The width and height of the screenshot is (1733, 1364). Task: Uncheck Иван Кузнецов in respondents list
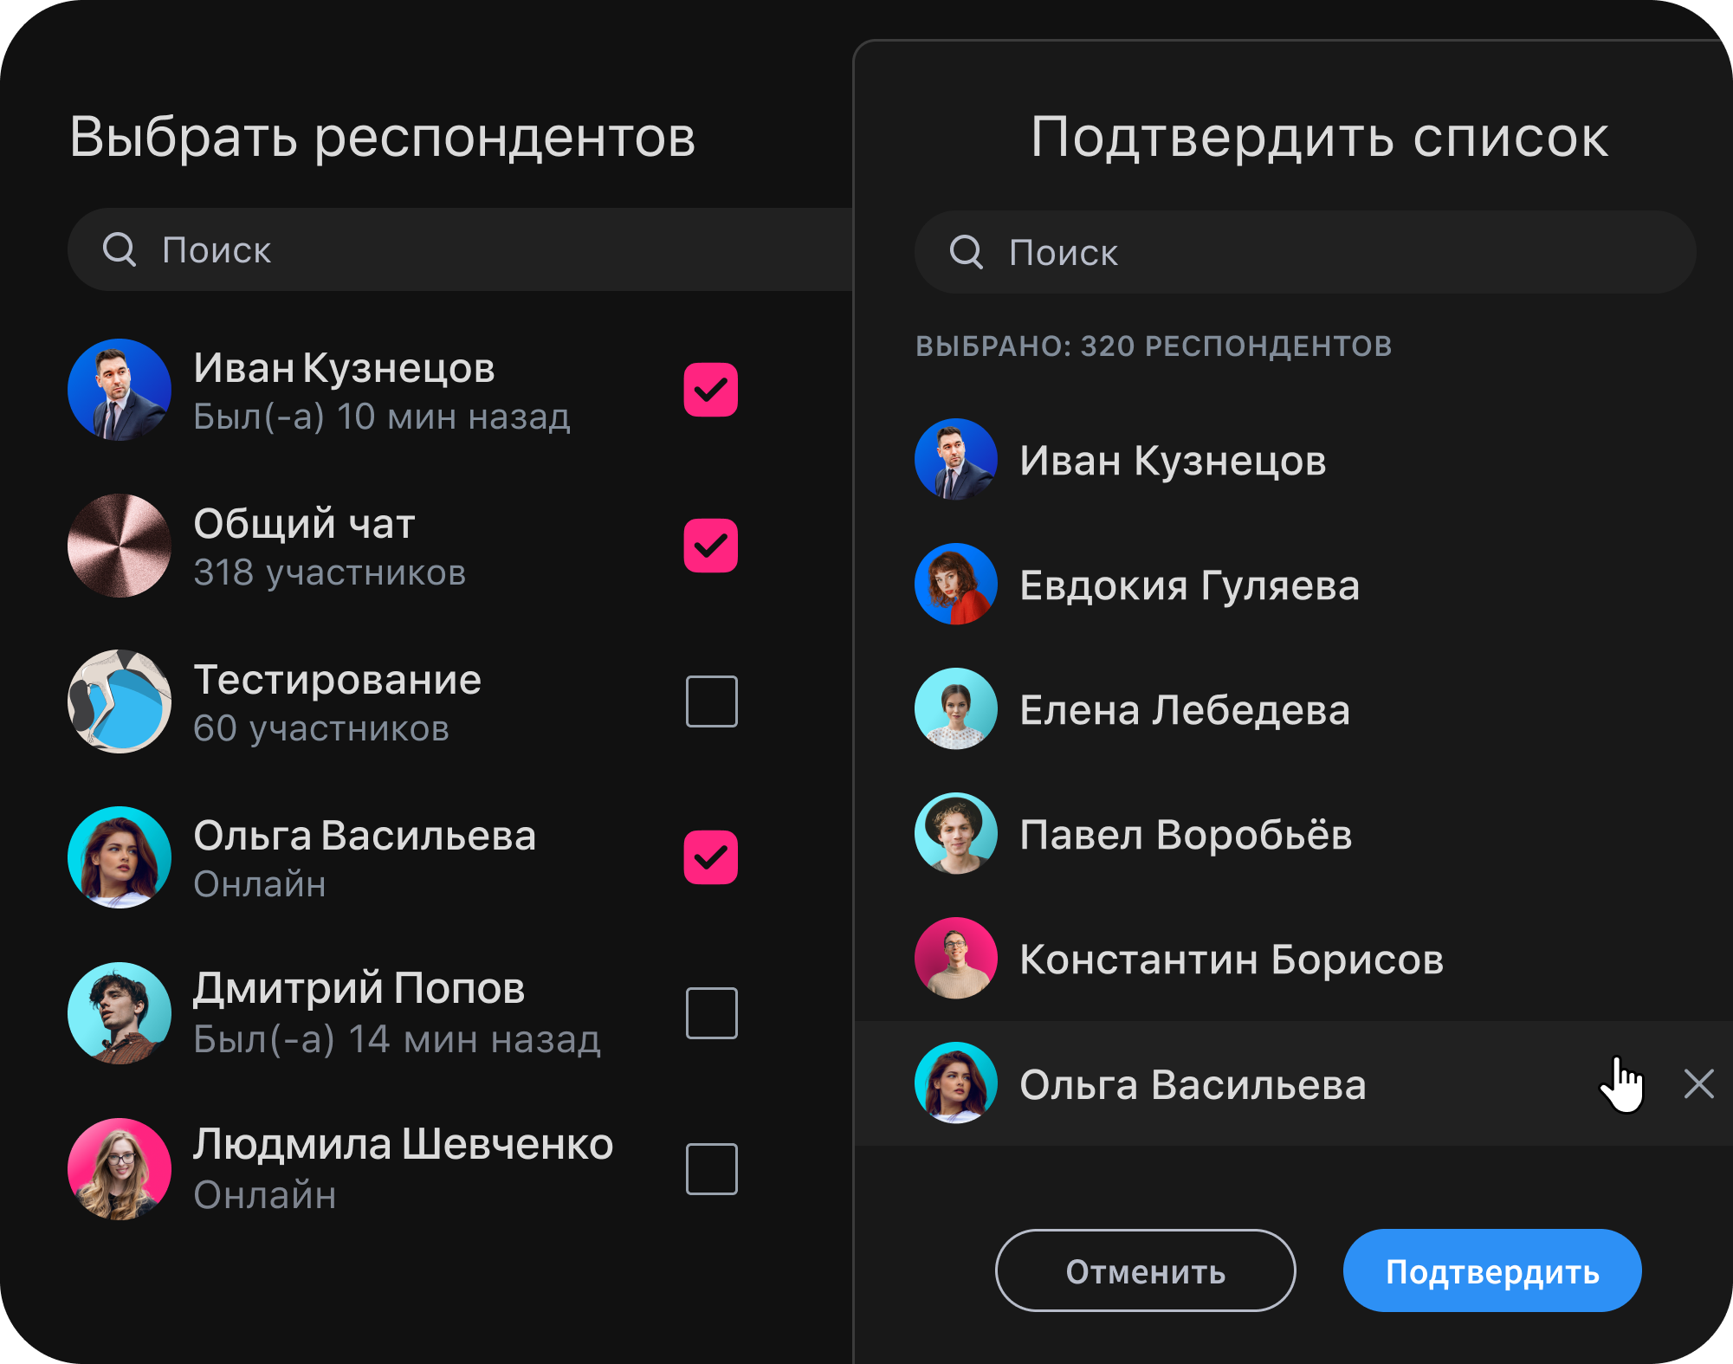[x=712, y=390]
